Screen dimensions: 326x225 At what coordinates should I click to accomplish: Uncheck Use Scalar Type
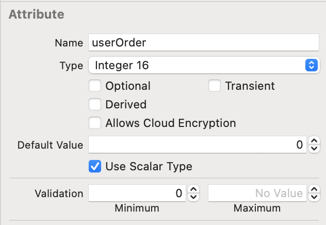(95, 166)
